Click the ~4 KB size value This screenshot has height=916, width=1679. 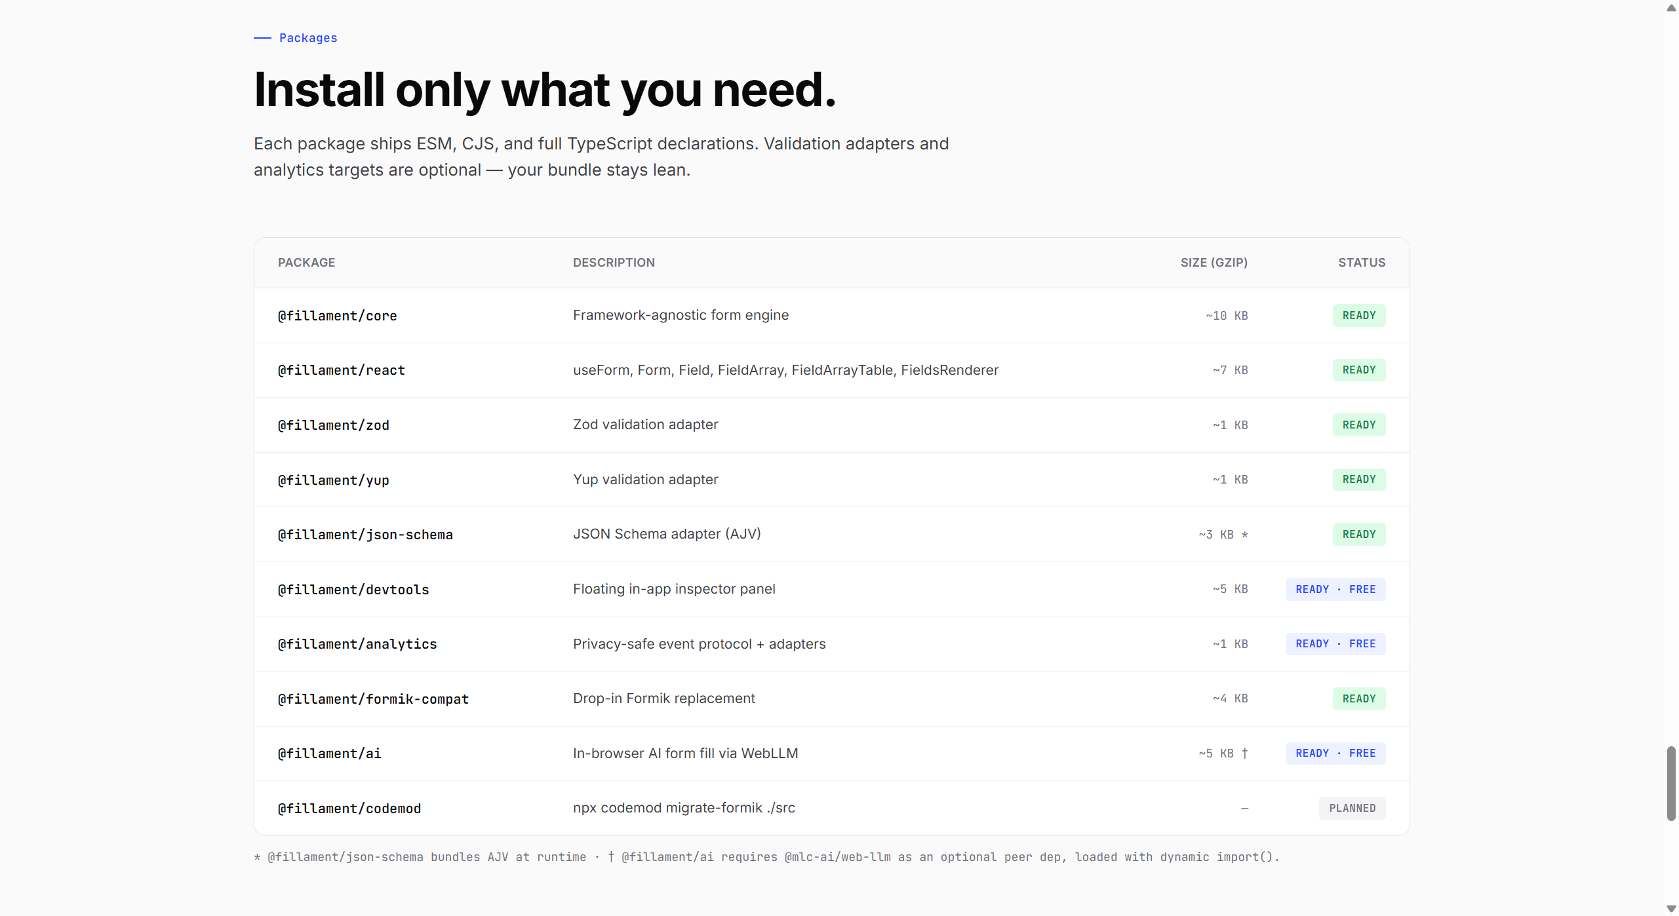(x=1231, y=699)
